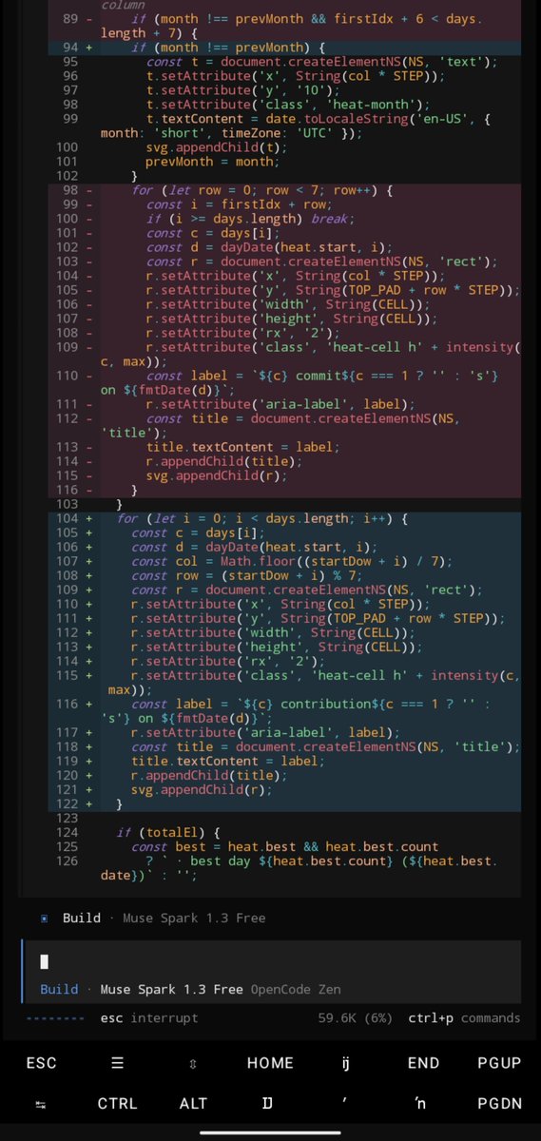Image resolution: width=541 pixels, height=1141 pixels.
Task: Click the square icon before the upper Build label
Action: (x=44, y=919)
